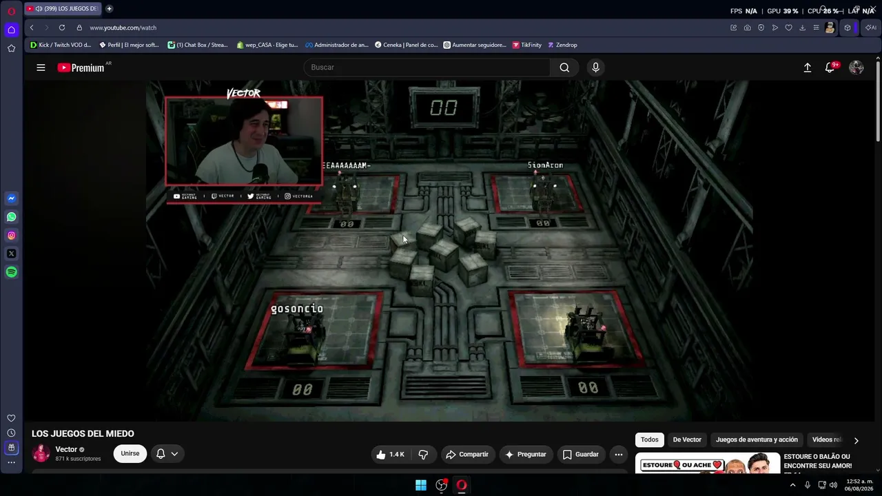Open Administrador de anuncios bookmark

click(x=337, y=45)
